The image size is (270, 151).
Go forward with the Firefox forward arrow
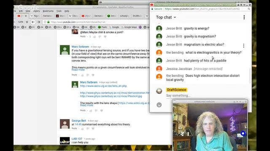[x=38, y=22]
